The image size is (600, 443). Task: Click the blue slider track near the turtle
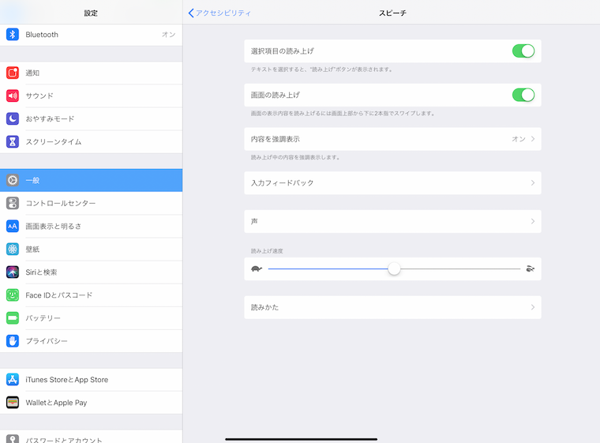(328, 268)
